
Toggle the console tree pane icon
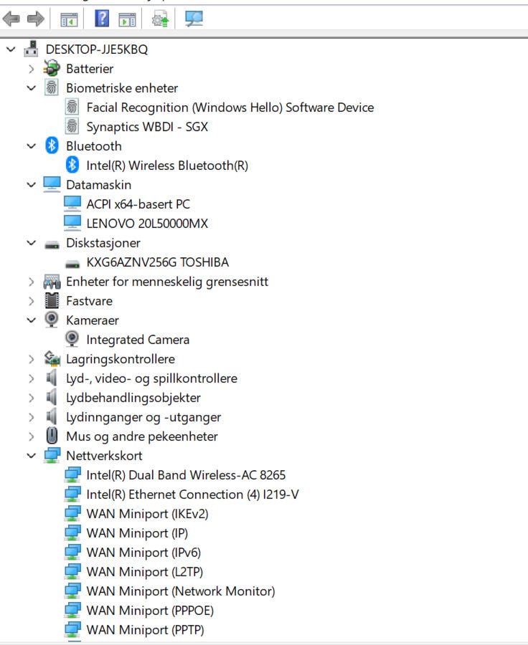pos(69,19)
